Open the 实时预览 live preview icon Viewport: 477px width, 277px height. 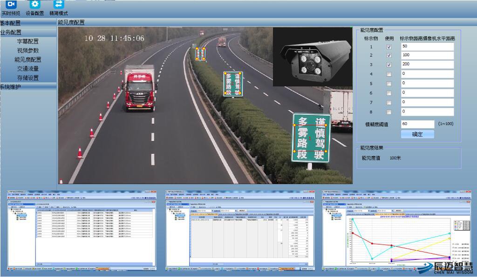click(x=11, y=5)
